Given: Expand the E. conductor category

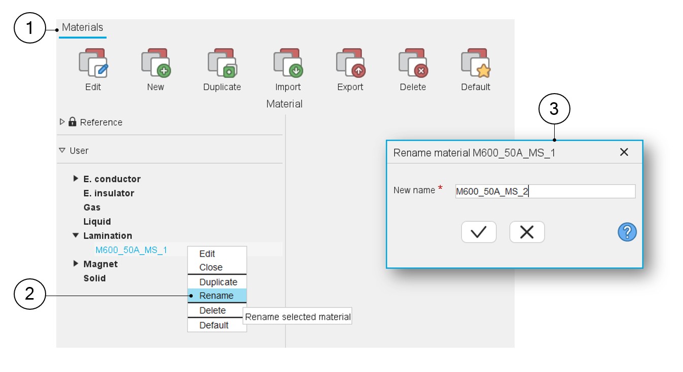Looking at the screenshot, I should (76, 179).
